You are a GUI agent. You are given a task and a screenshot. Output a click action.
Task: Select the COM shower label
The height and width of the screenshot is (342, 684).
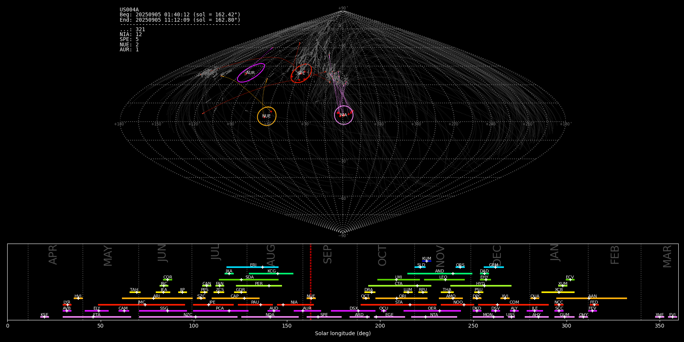pos(514,302)
